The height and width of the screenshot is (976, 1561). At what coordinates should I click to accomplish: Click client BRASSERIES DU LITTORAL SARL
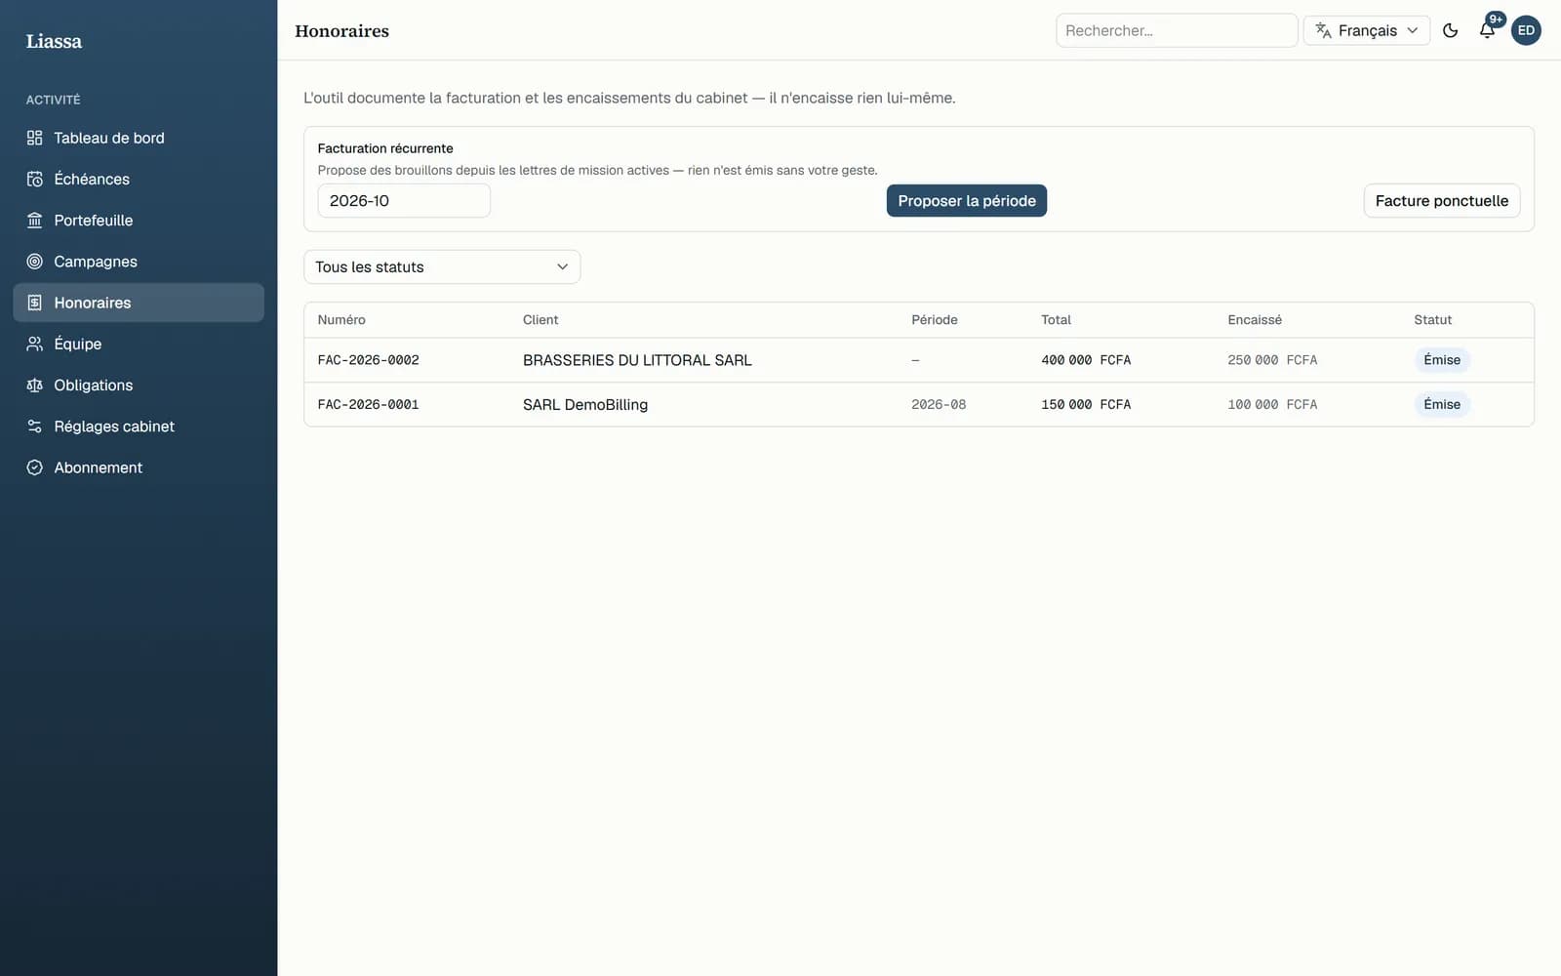pyautogui.click(x=637, y=360)
